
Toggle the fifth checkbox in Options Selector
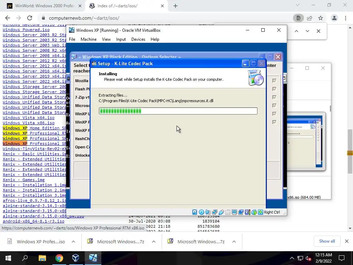[274, 114]
